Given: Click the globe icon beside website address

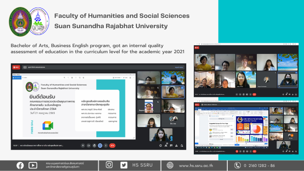Looking at the screenshot, I should coord(169,165).
